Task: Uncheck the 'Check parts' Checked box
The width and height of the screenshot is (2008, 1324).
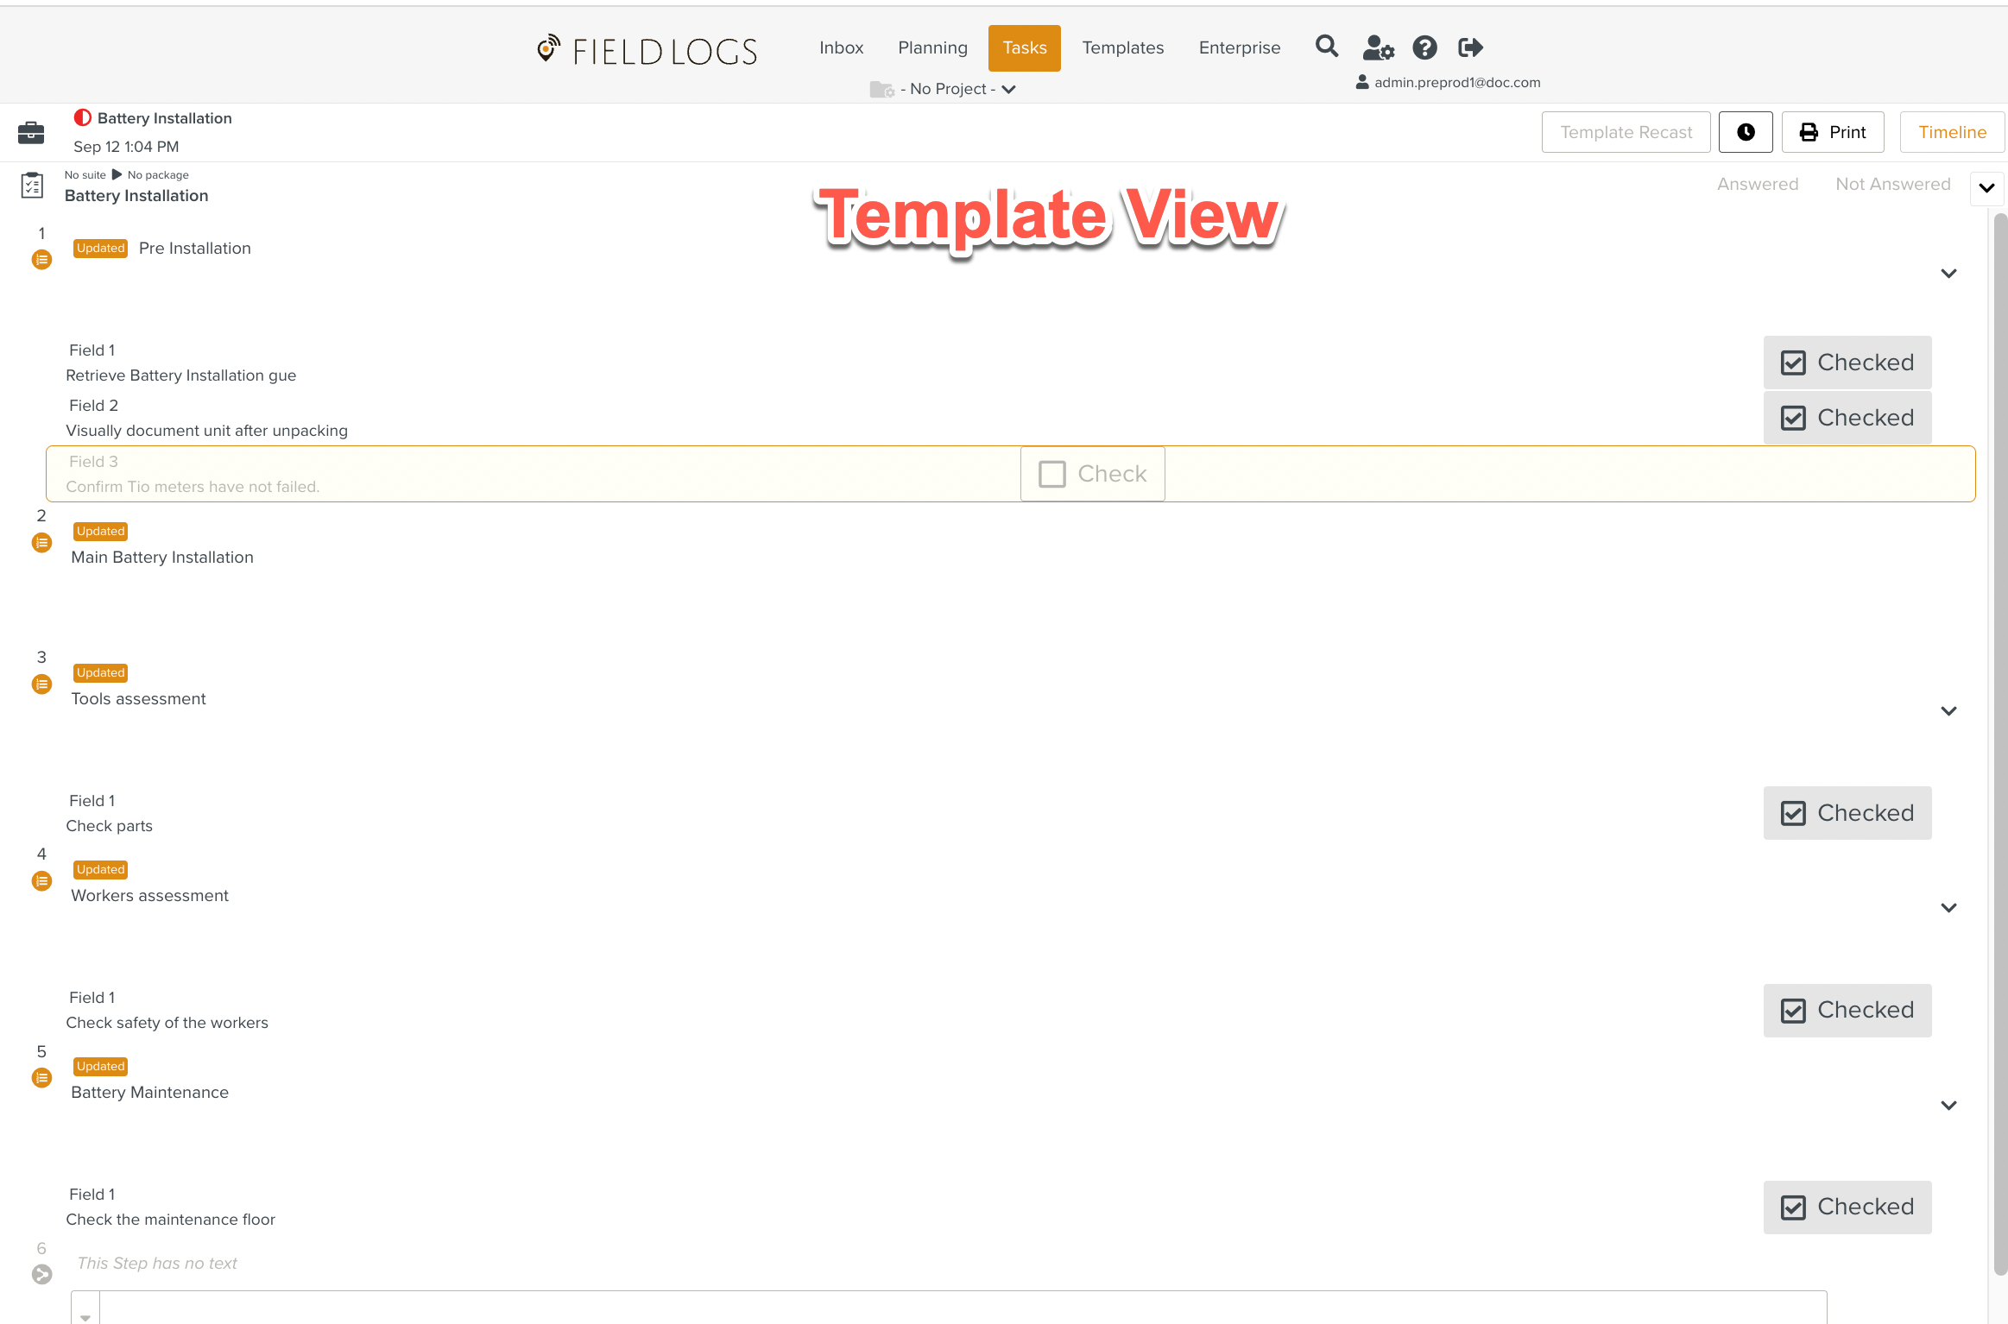Action: click(x=1847, y=813)
